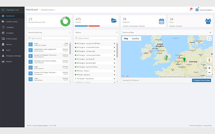The height and width of the screenshot is (134, 215).
Task: Click the Register Device on Map button
Action: (x=202, y=80)
